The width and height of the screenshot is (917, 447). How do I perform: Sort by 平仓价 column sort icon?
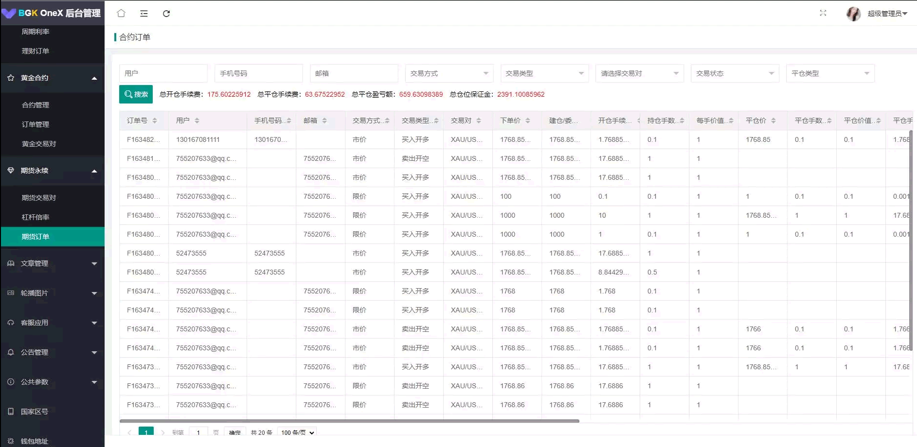tap(773, 120)
